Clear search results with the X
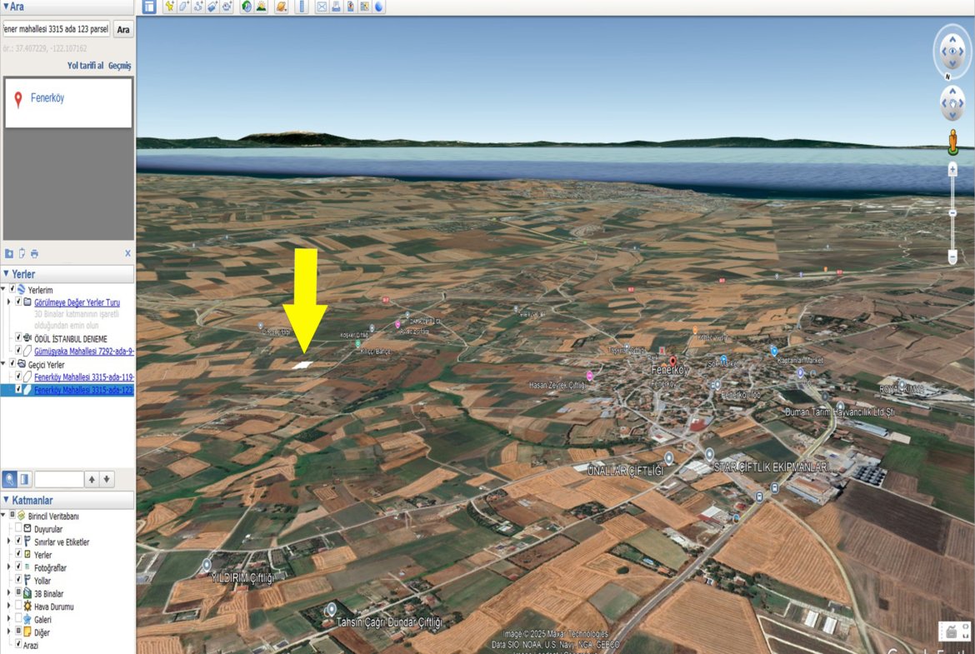 127,253
